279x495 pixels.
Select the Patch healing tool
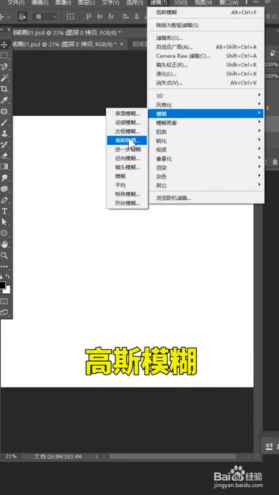(x=4, y=111)
